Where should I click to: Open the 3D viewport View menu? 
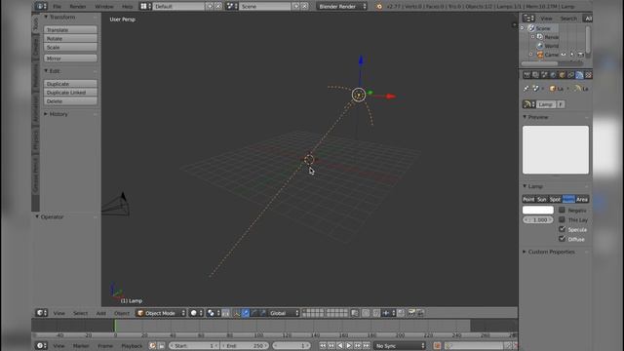[58, 313]
